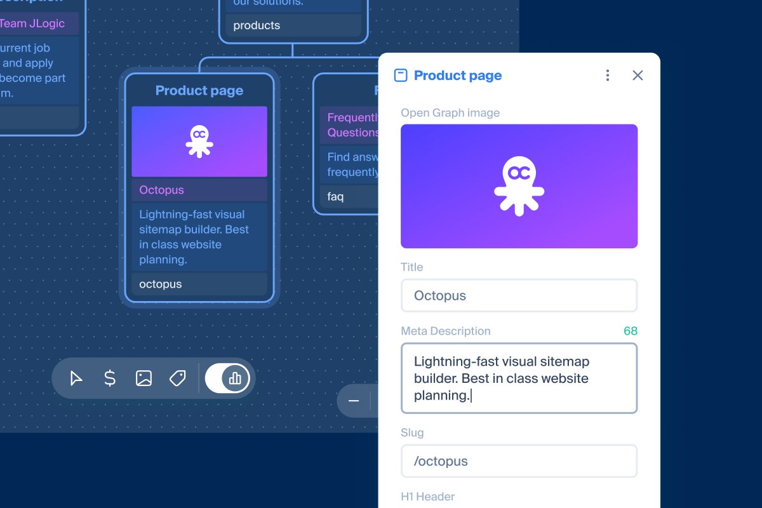
Task: Edit the Slug field showing /octopus
Action: click(x=519, y=461)
